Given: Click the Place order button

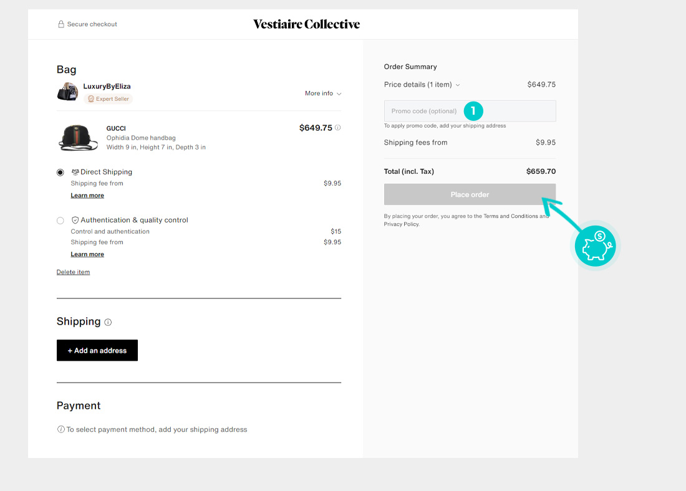Looking at the screenshot, I should pos(470,194).
